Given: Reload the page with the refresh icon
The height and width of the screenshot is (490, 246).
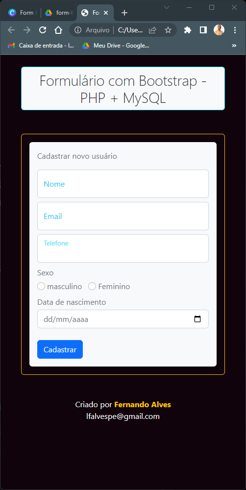Looking at the screenshot, I should coord(43,30).
